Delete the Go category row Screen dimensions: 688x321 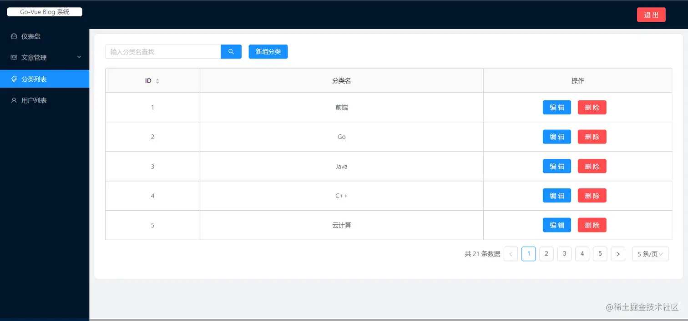(x=592, y=137)
